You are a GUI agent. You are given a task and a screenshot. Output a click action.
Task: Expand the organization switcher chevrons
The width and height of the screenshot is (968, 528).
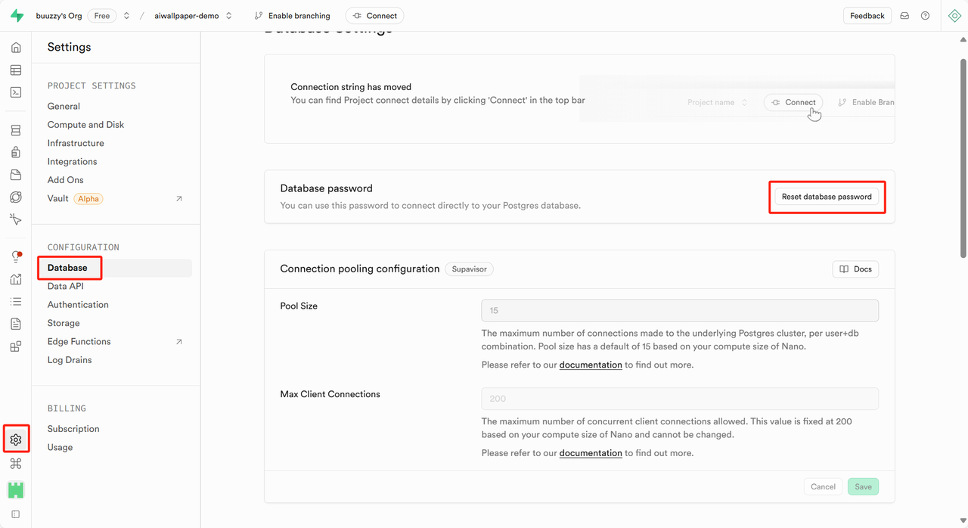126,16
